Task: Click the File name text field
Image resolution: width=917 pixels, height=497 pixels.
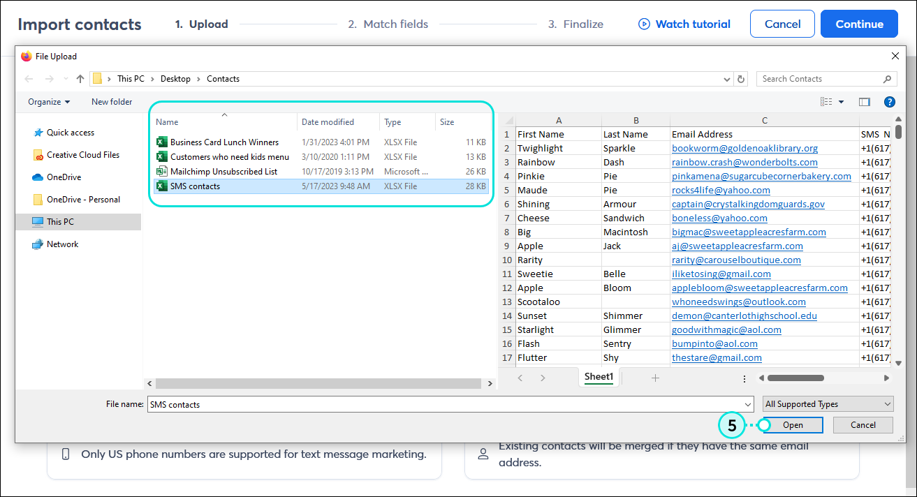Action: 450,404
